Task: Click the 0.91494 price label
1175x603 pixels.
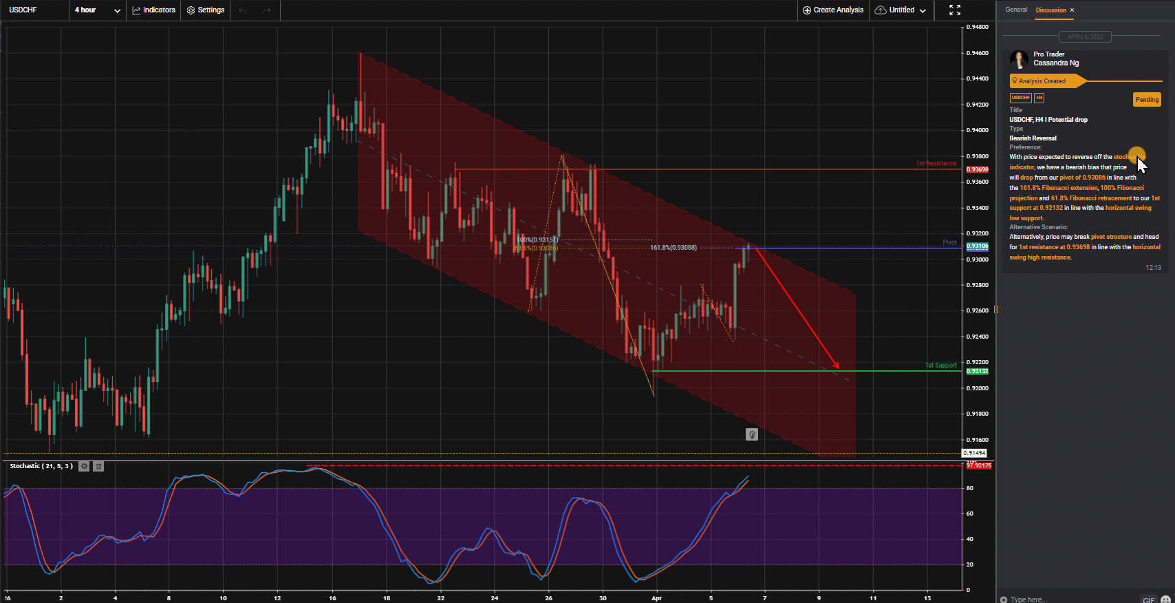Action: [974, 453]
